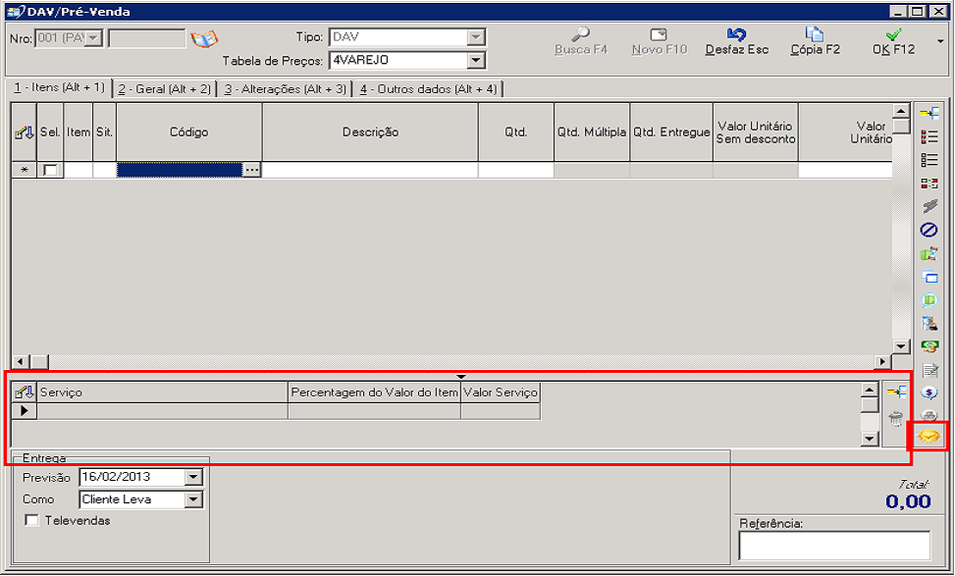Click the grid settings icon left of Serviço header

point(25,393)
